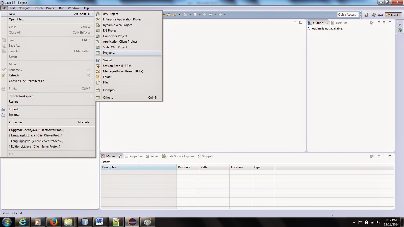Open recent file 1 UpgradeCheck.java
This screenshot has width=404, height=227.
[48, 130]
